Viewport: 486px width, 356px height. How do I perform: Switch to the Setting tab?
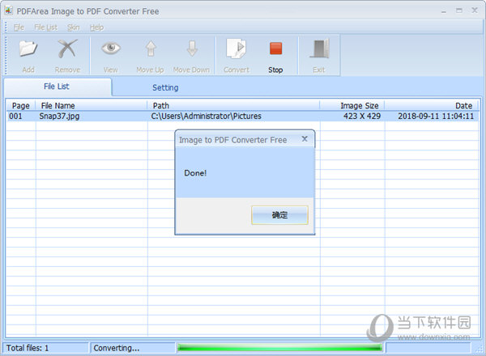point(165,87)
